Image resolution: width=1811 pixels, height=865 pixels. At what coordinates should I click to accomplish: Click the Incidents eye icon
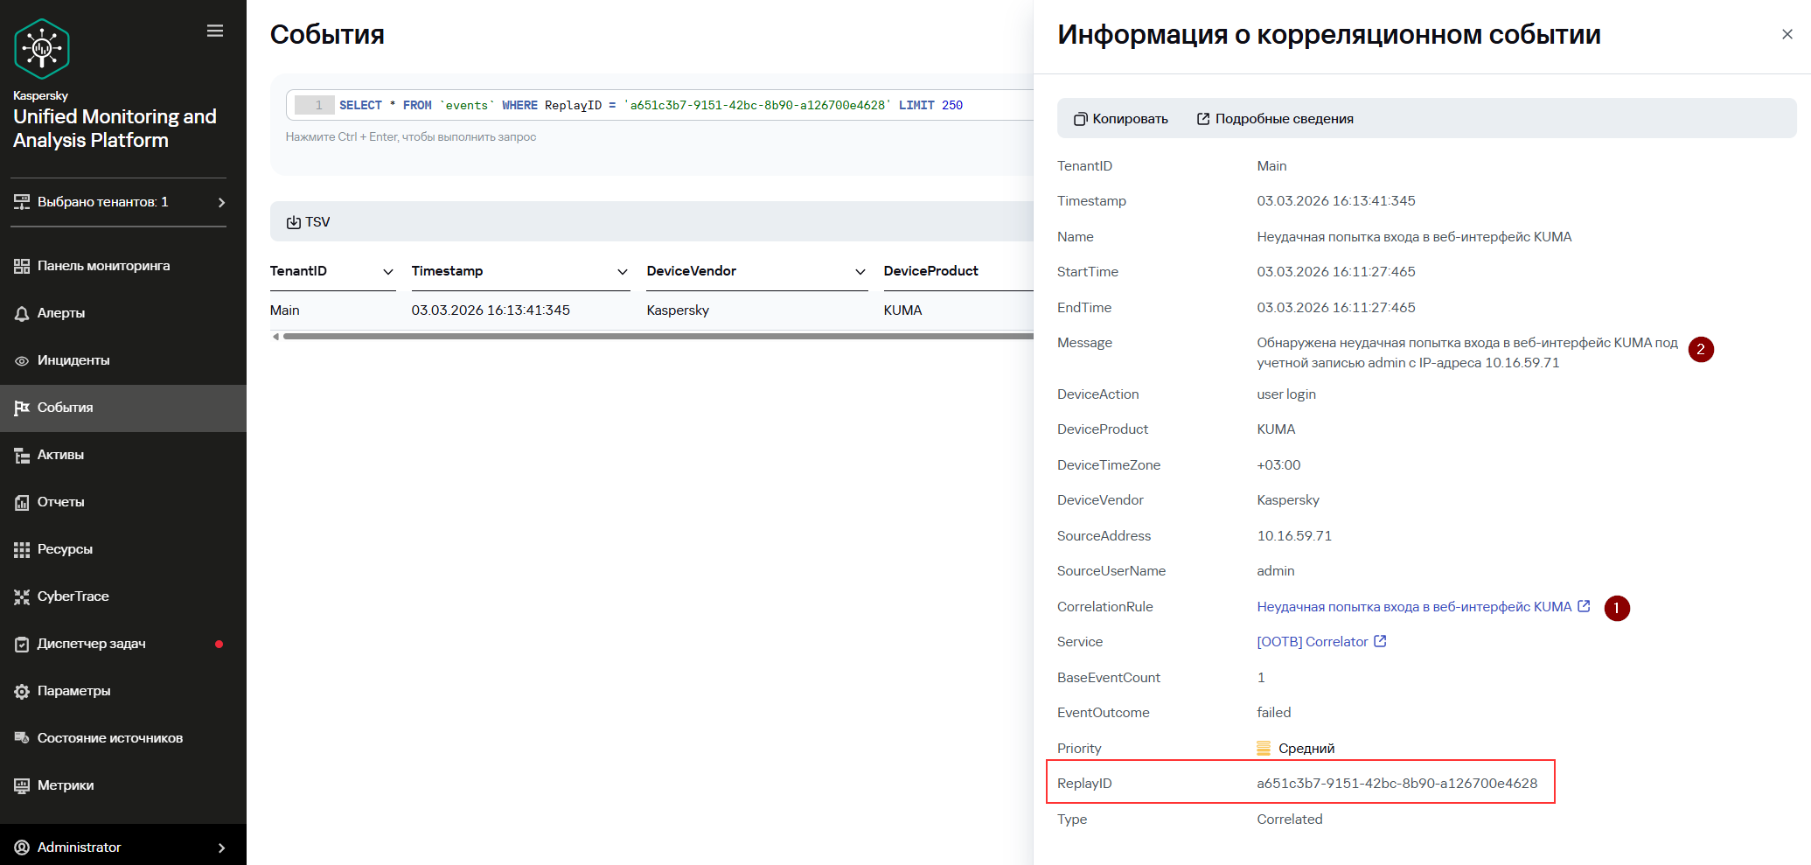pos(22,360)
